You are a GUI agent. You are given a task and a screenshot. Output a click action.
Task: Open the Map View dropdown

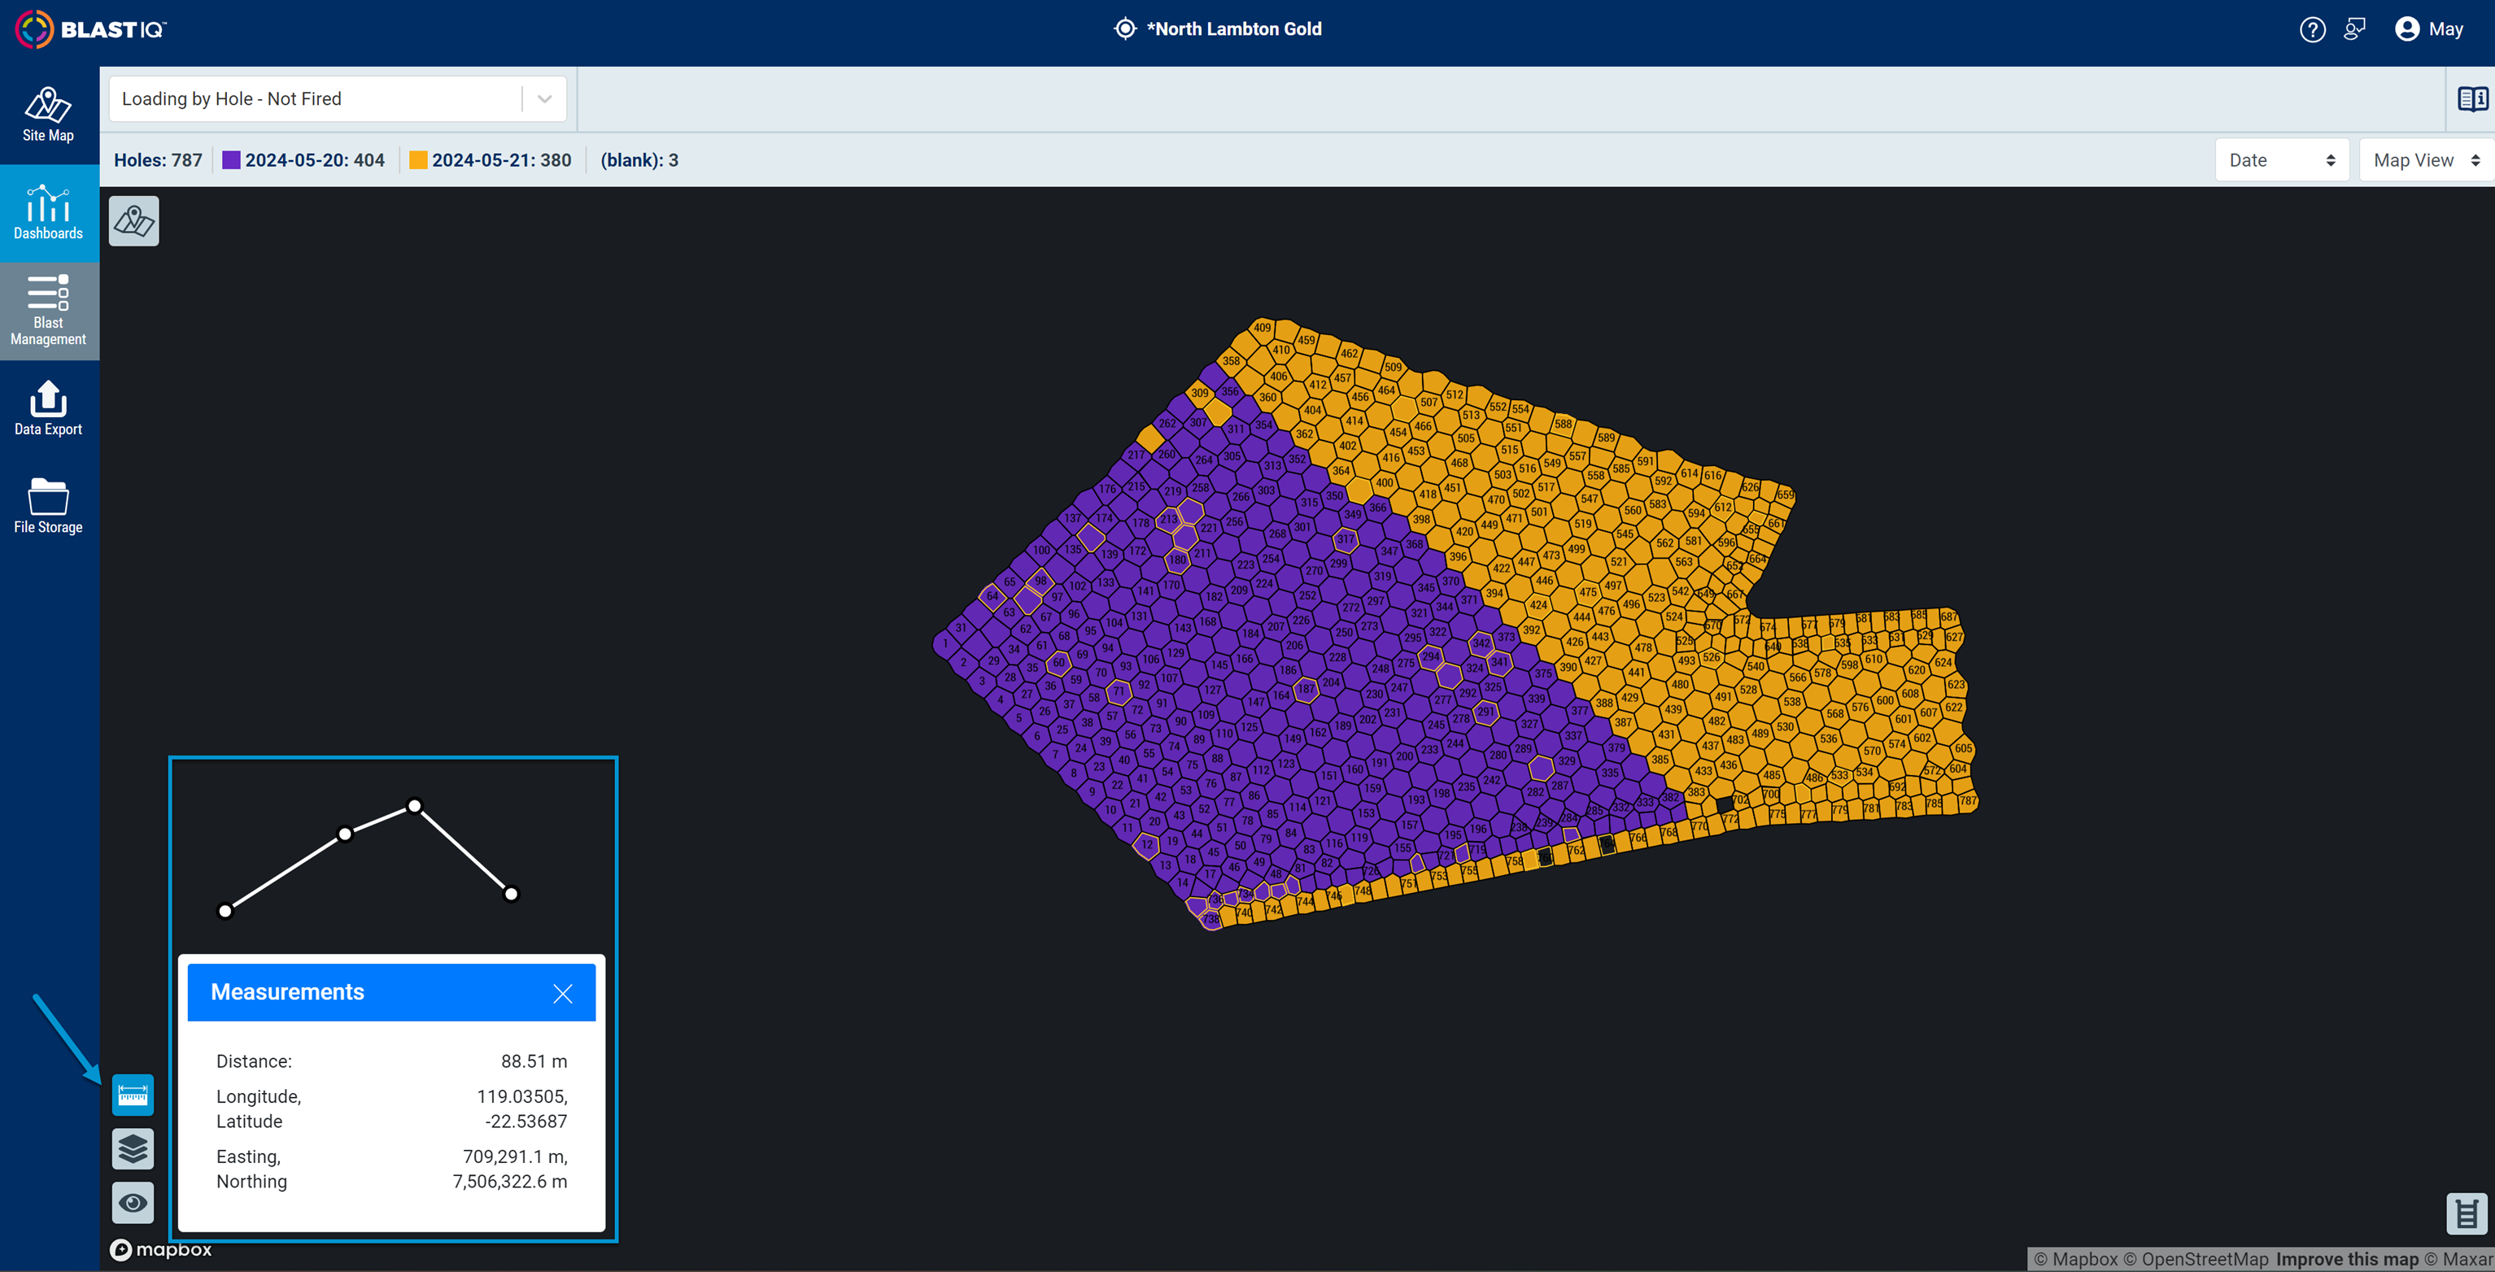[x=2426, y=161]
